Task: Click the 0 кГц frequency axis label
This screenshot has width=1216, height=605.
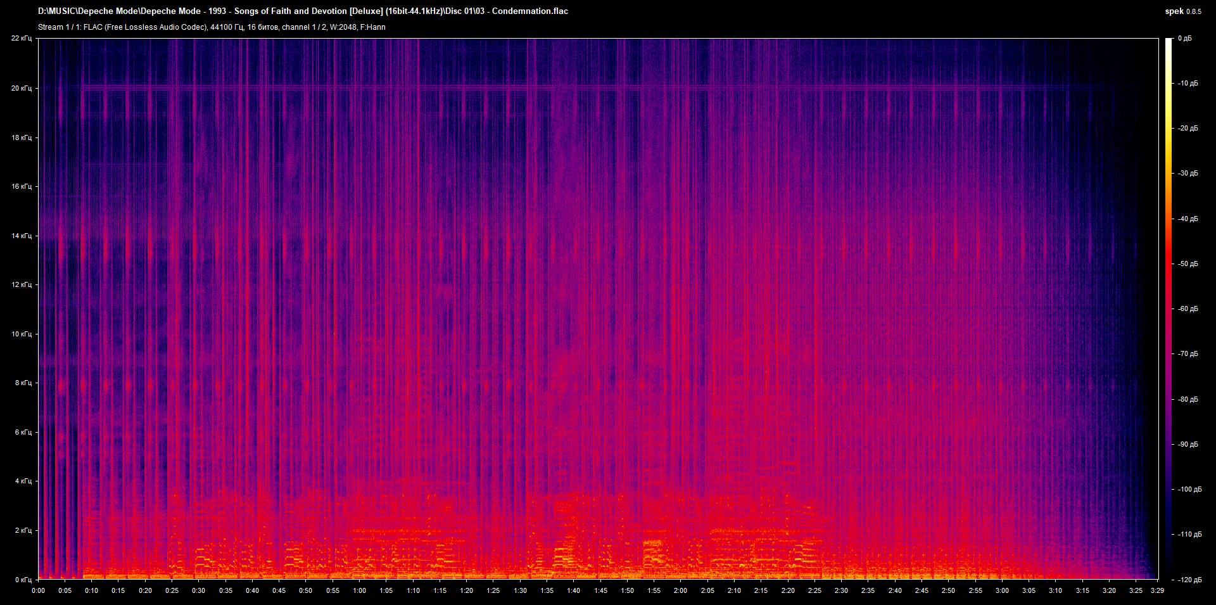Action: point(23,580)
